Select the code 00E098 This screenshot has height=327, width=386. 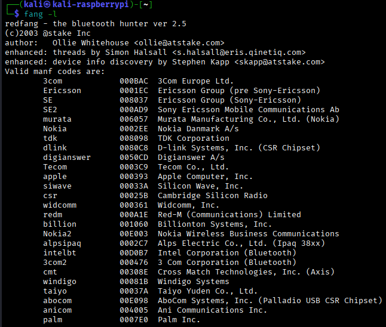134,301
